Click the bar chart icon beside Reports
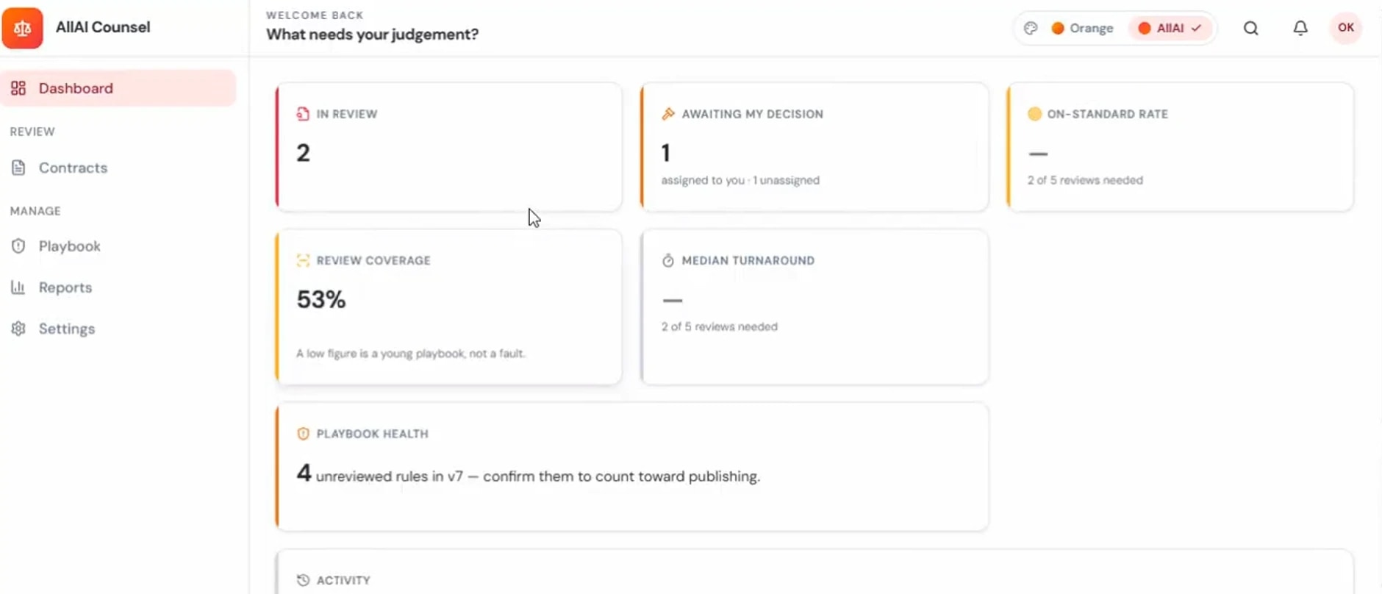The height and width of the screenshot is (594, 1382). point(18,287)
